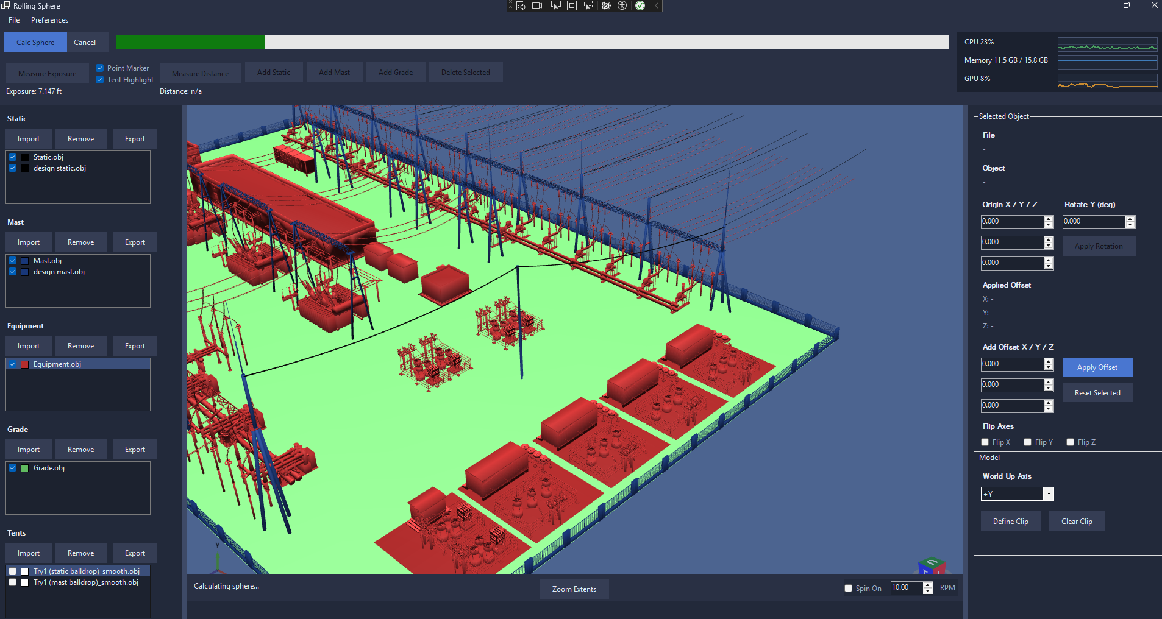Open the Preferences menu

50,20
